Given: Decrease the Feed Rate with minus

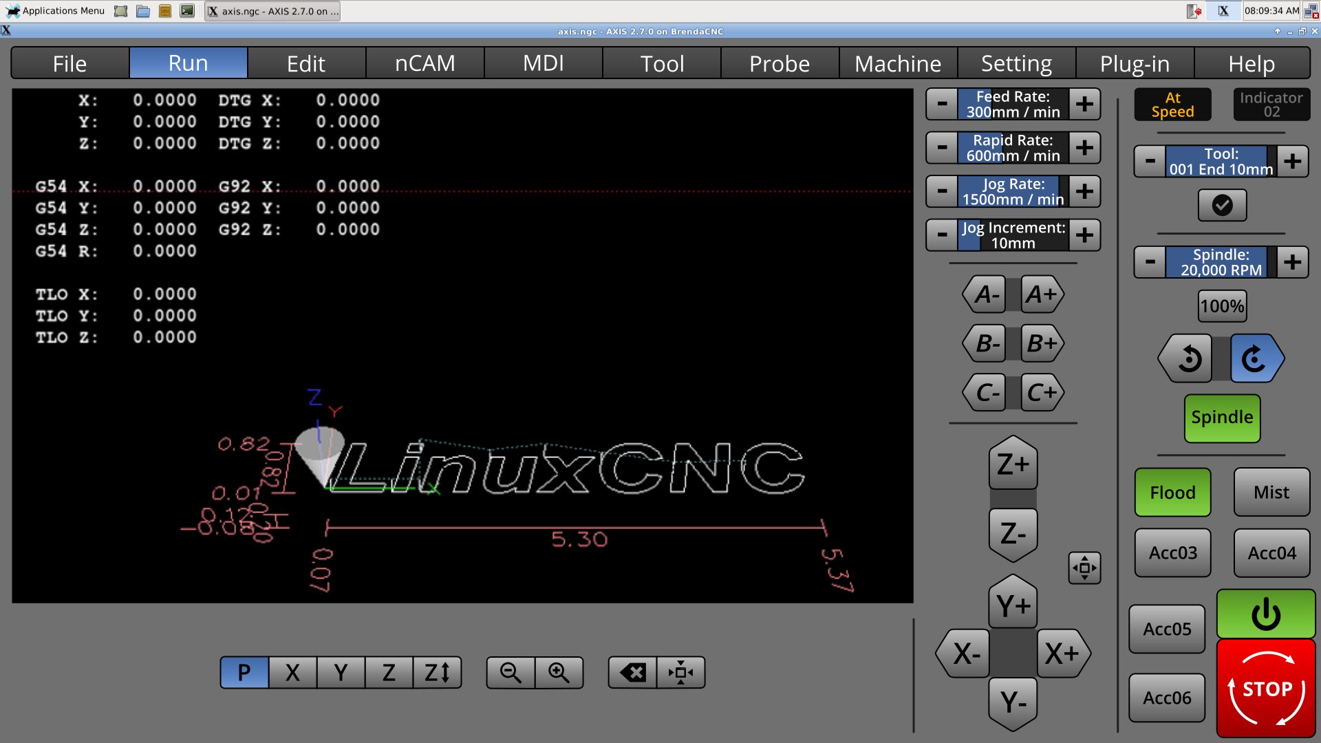Looking at the screenshot, I should tap(942, 105).
